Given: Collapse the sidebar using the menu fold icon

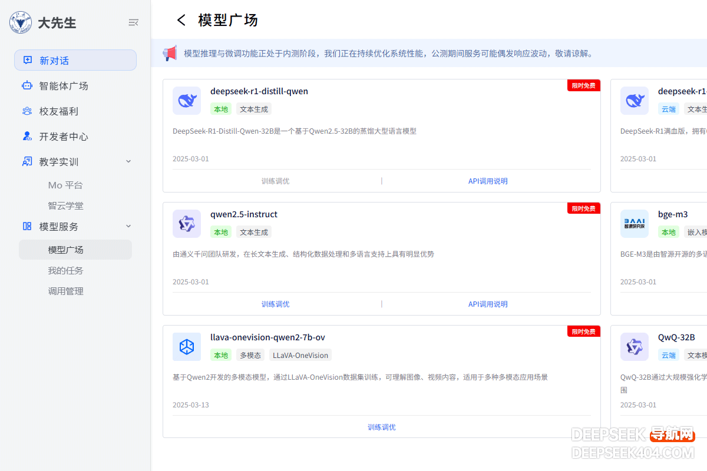Looking at the screenshot, I should (x=134, y=22).
